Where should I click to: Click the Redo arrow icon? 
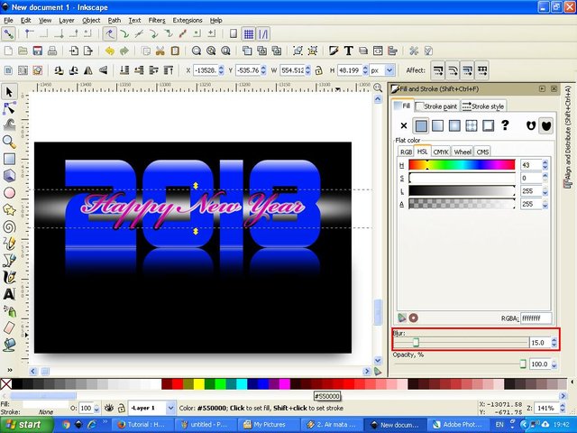point(124,51)
